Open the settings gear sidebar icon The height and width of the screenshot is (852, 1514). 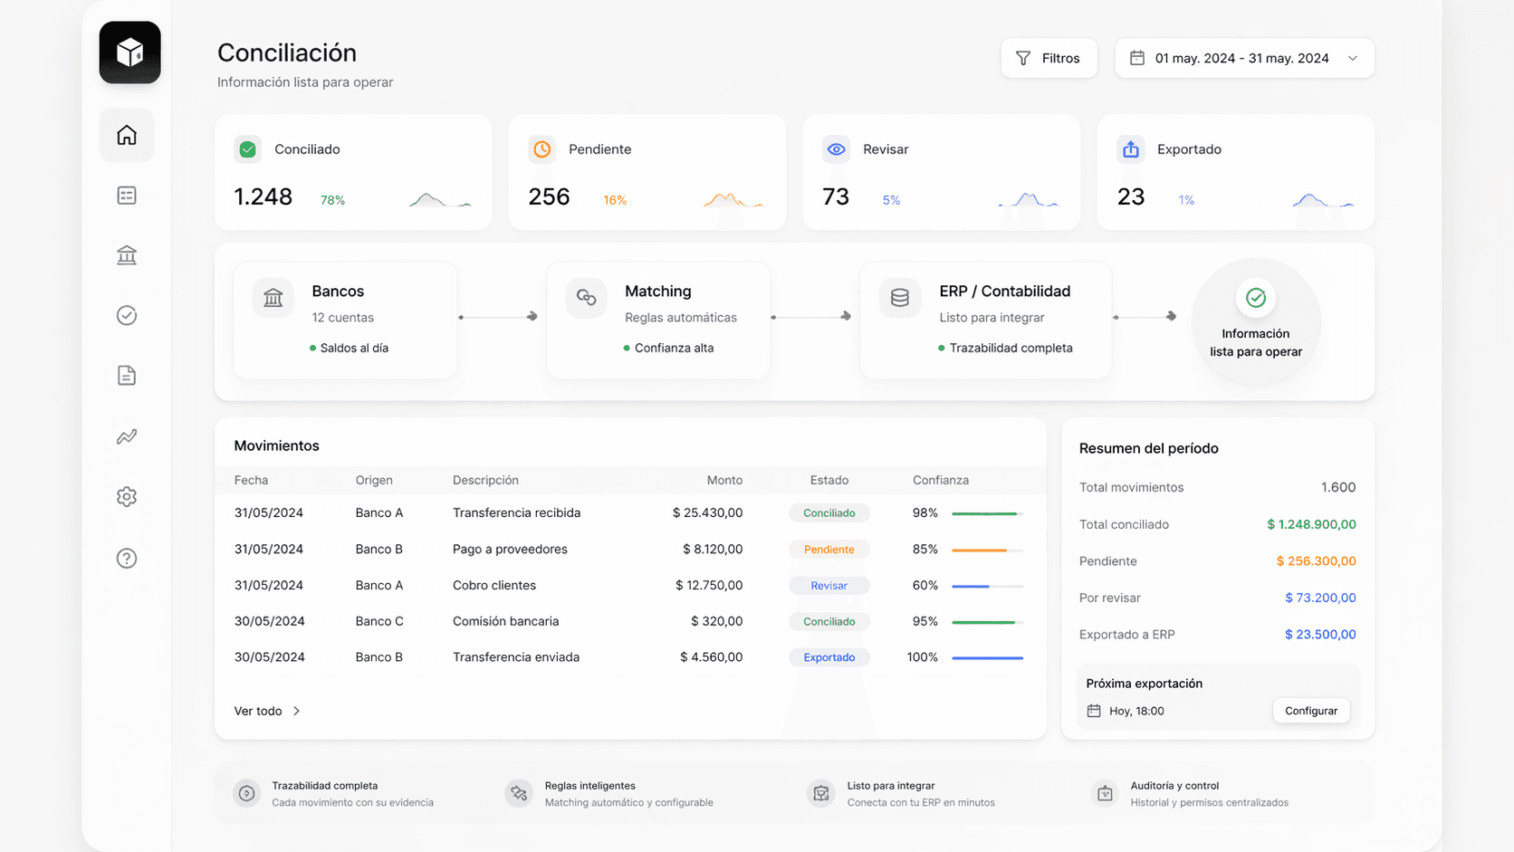[127, 497]
